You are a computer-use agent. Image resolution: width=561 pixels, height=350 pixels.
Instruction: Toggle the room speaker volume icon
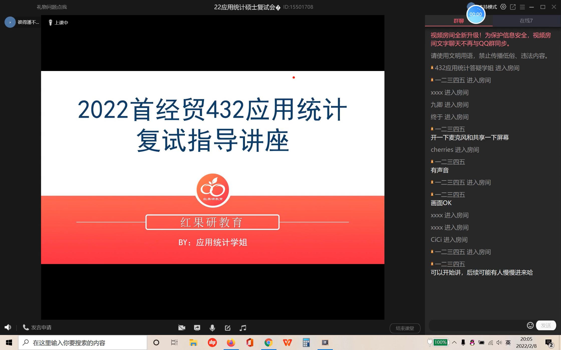[8, 327]
